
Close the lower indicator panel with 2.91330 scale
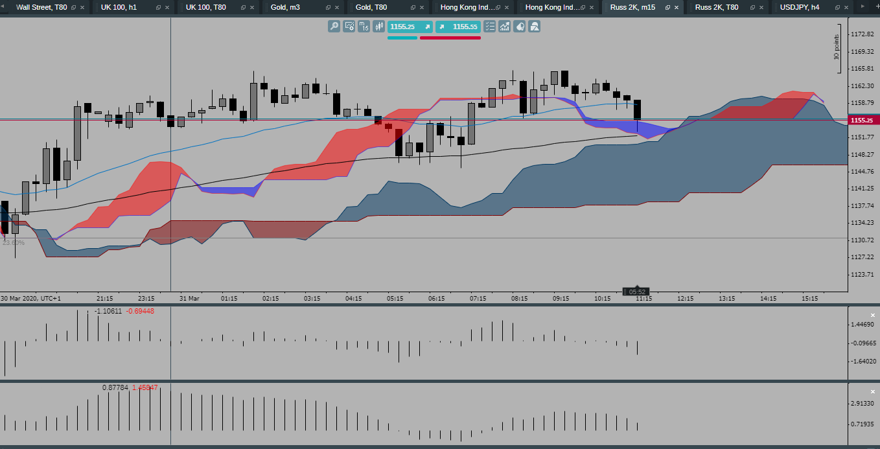pyautogui.click(x=873, y=391)
